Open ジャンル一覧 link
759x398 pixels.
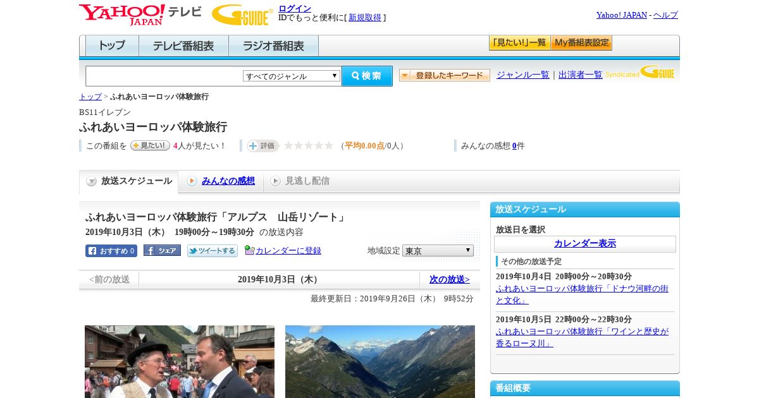523,75
